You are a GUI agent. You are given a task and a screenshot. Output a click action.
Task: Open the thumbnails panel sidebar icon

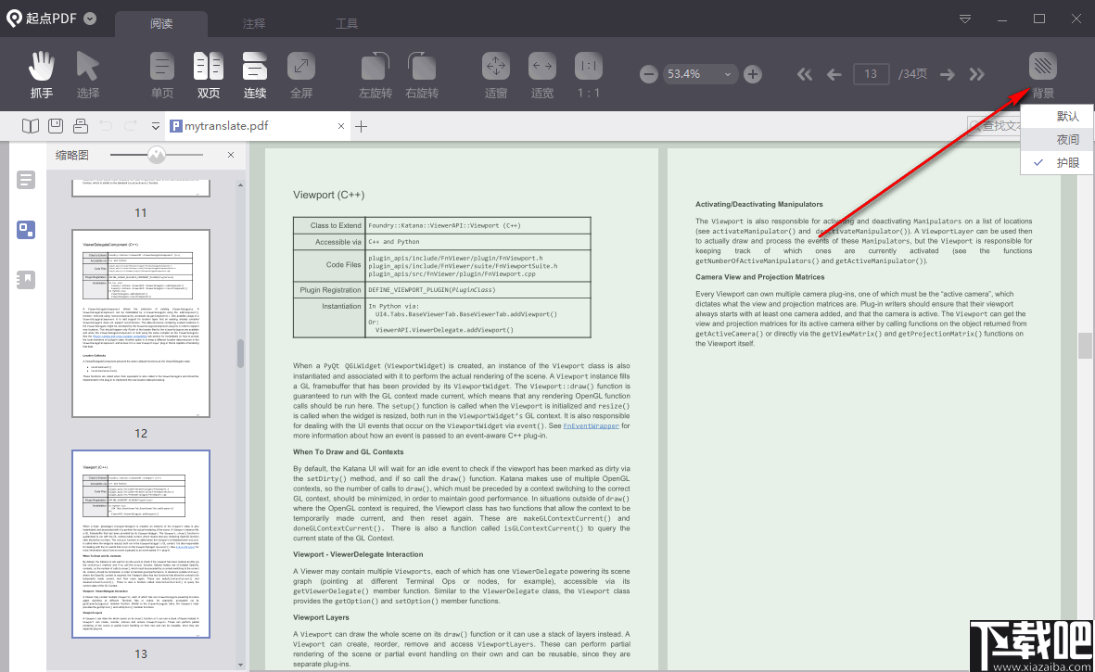point(26,230)
